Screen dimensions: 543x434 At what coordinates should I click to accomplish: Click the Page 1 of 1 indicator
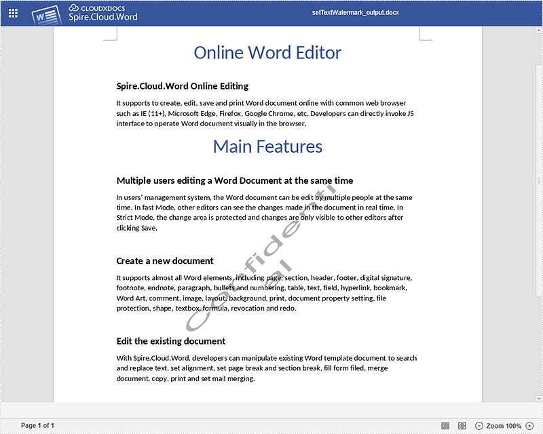tap(37, 425)
